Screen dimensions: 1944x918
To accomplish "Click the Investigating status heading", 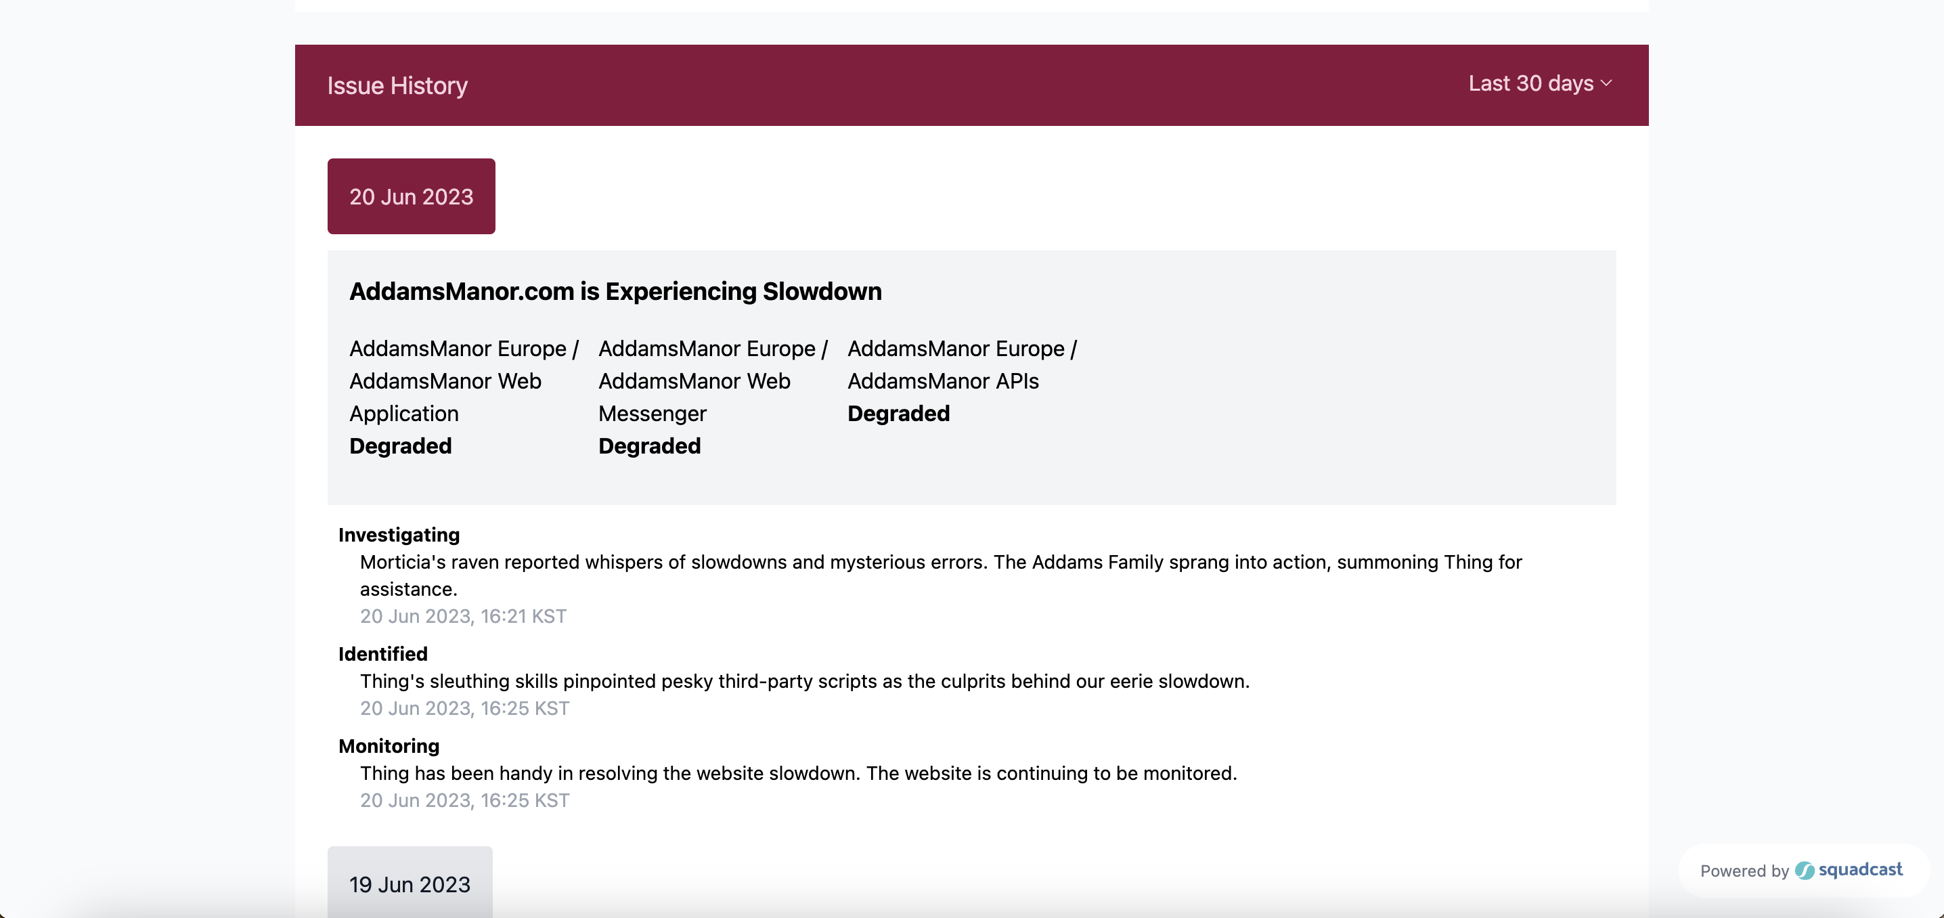I will [x=399, y=535].
